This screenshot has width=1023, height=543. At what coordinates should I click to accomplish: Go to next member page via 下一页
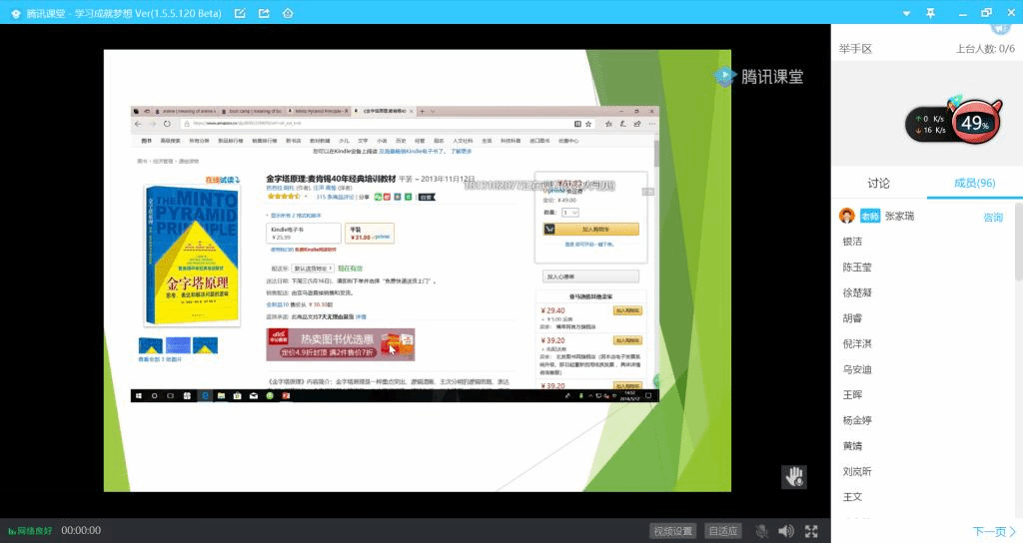994,531
